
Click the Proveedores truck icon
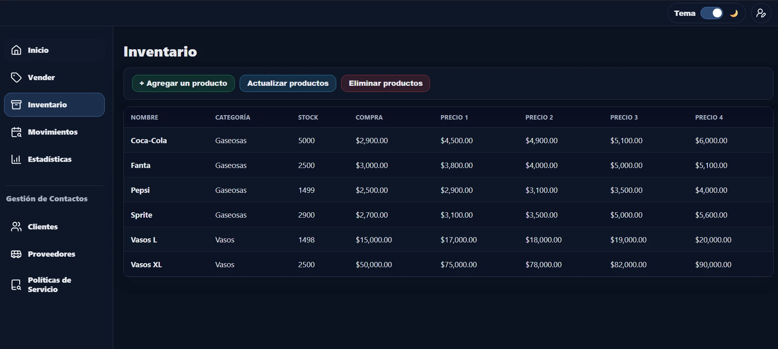(16, 254)
